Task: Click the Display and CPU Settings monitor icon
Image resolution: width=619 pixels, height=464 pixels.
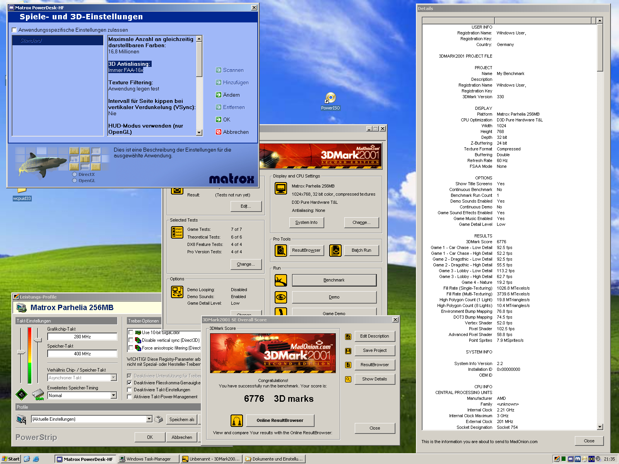Action: [x=280, y=188]
